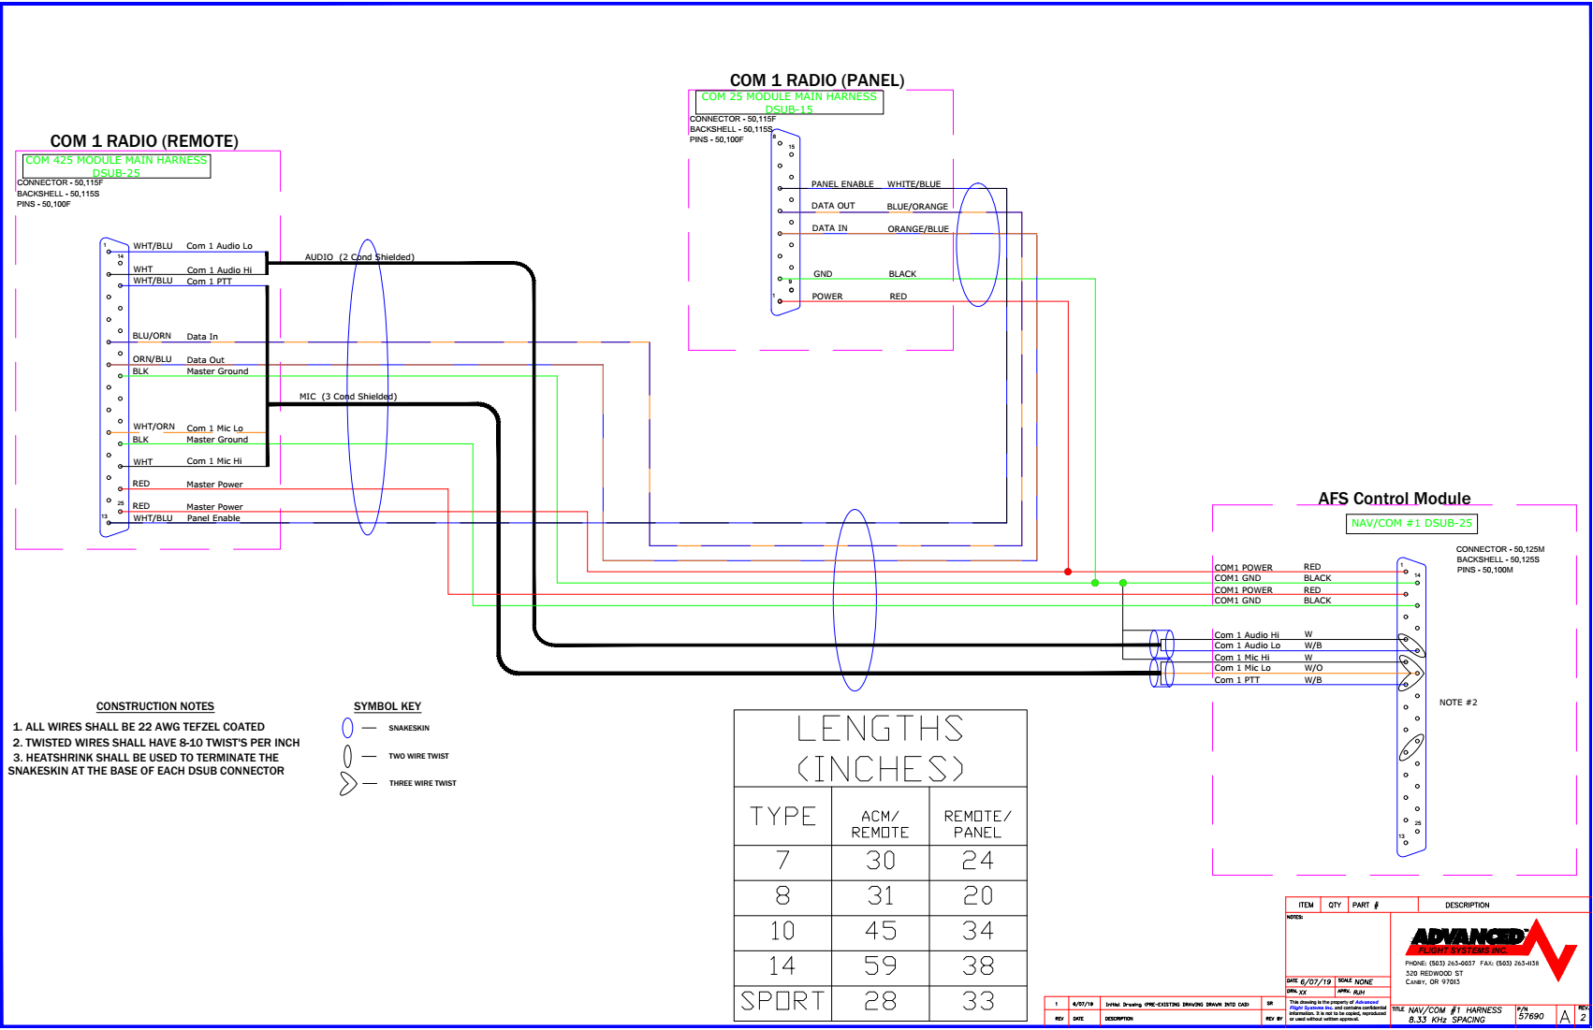Select the BACKSHELL - 50,125S text
The width and height of the screenshot is (1593, 1030).
point(1498,559)
